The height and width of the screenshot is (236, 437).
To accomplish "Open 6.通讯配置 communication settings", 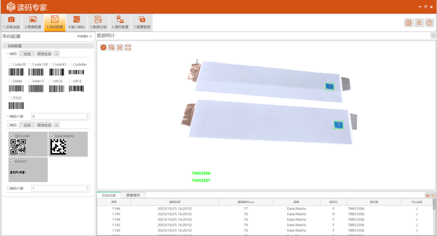I will coord(120,22).
